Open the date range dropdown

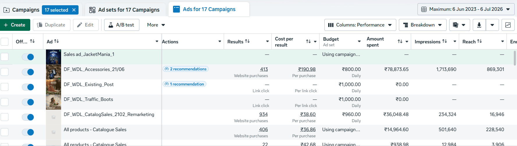[x=466, y=9]
